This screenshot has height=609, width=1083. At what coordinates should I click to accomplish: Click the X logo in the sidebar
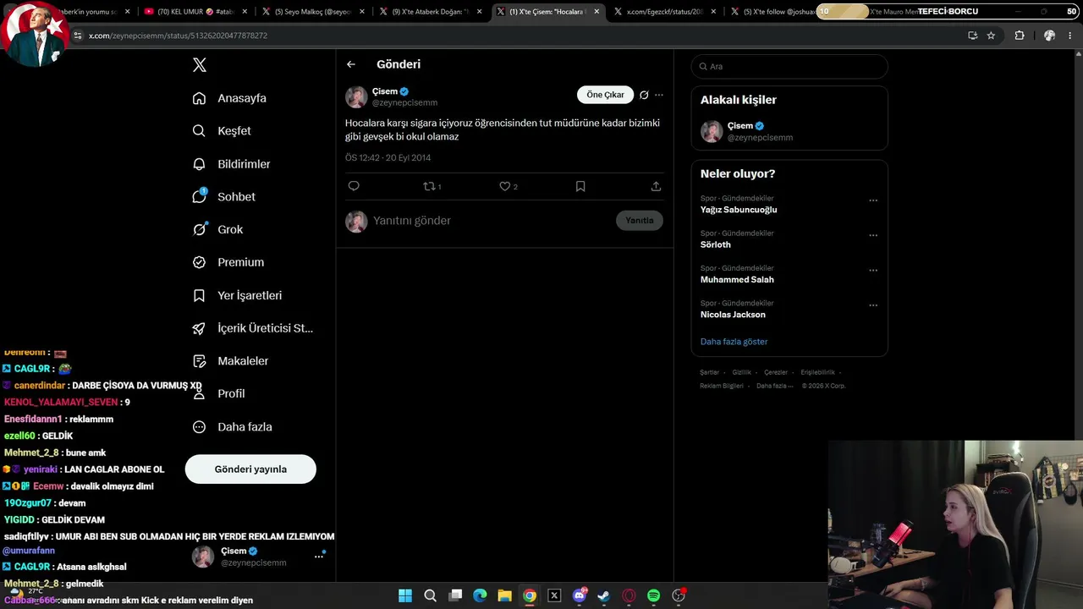[200, 65]
